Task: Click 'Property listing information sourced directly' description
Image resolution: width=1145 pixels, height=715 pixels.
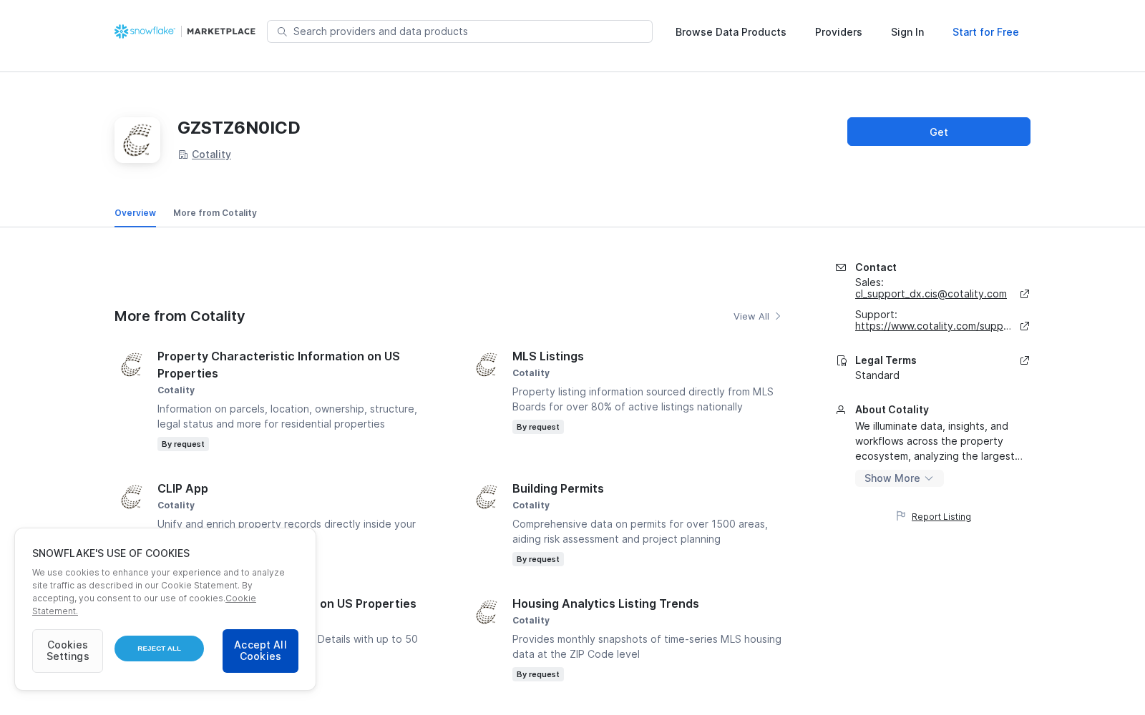Action: (643, 399)
